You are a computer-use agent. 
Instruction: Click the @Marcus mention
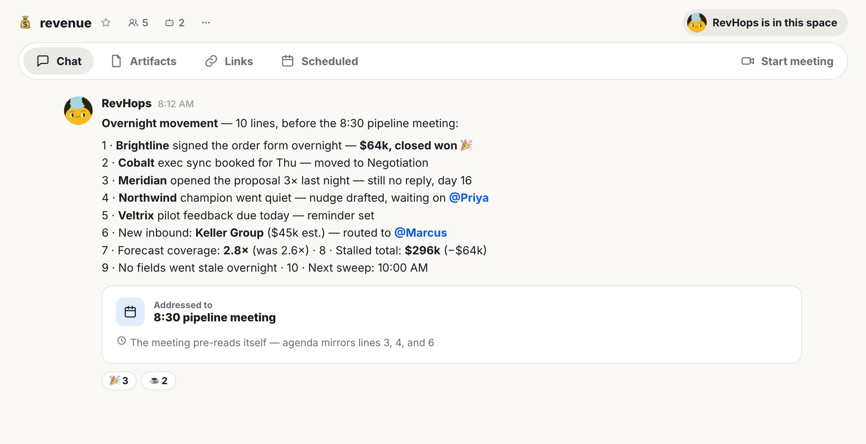[421, 233]
